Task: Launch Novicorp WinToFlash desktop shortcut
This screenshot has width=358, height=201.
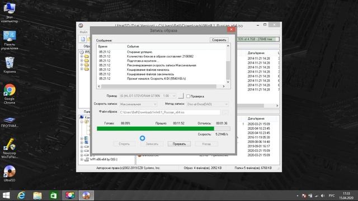Action: point(10,149)
